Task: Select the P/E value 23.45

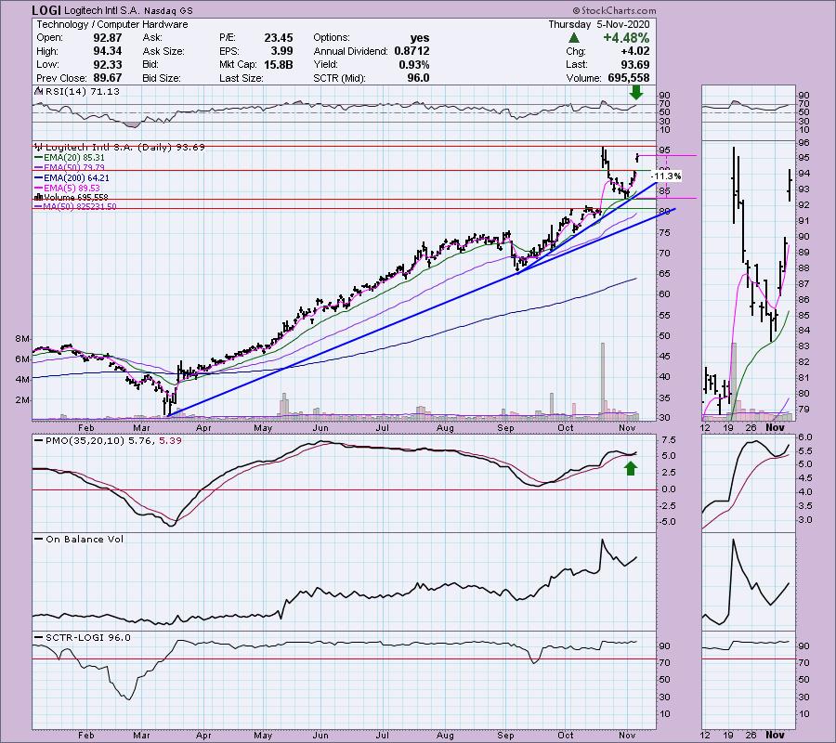Action: (x=279, y=38)
